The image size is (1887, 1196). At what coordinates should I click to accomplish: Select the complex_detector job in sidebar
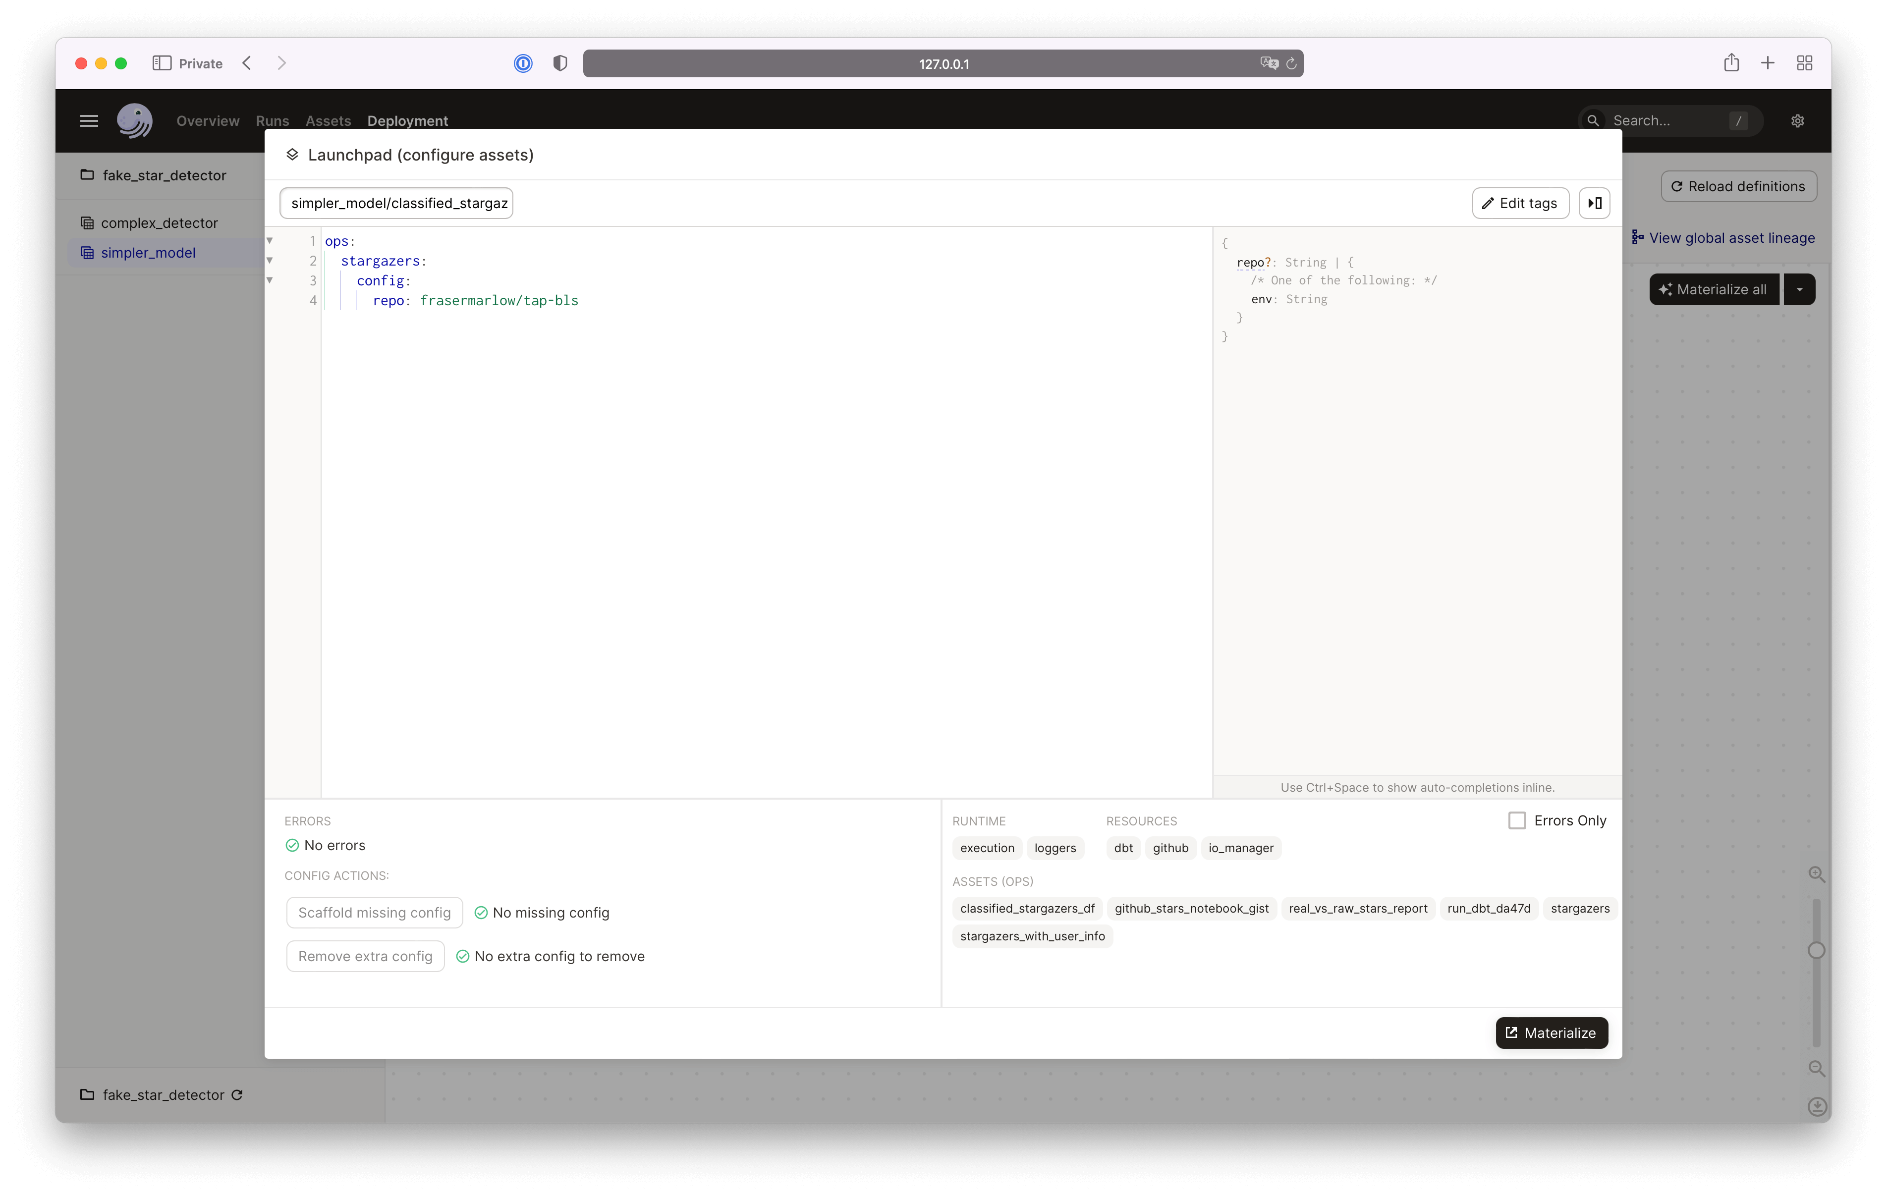click(x=159, y=222)
